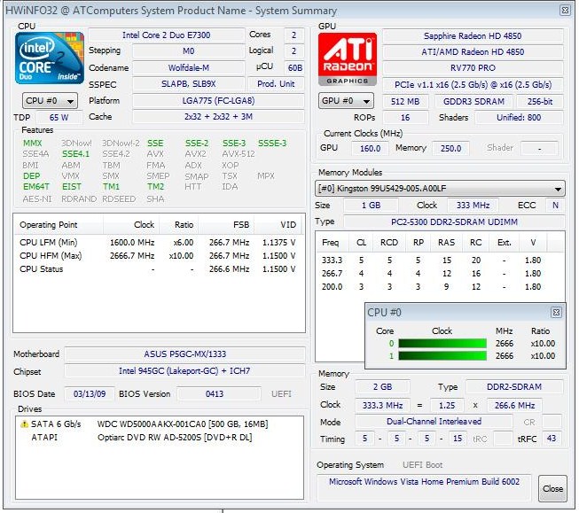Open the GPU #0 selector dropdown

tap(347, 101)
